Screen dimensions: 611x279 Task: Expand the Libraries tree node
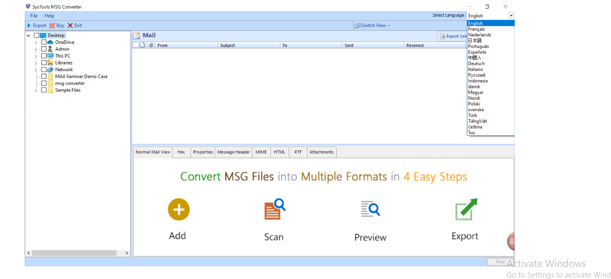(36, 63)
